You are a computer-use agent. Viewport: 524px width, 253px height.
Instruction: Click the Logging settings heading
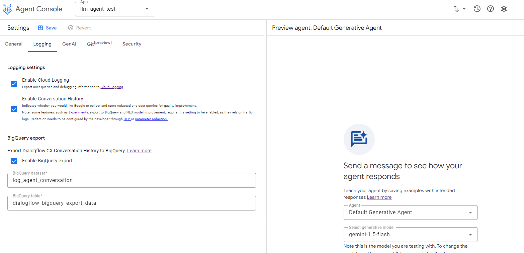[26, 67]
